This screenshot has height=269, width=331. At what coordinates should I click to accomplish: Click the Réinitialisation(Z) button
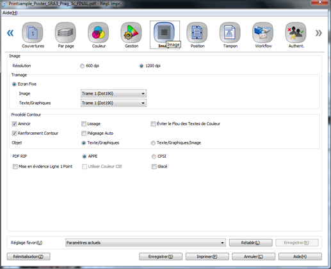[28, 256]
